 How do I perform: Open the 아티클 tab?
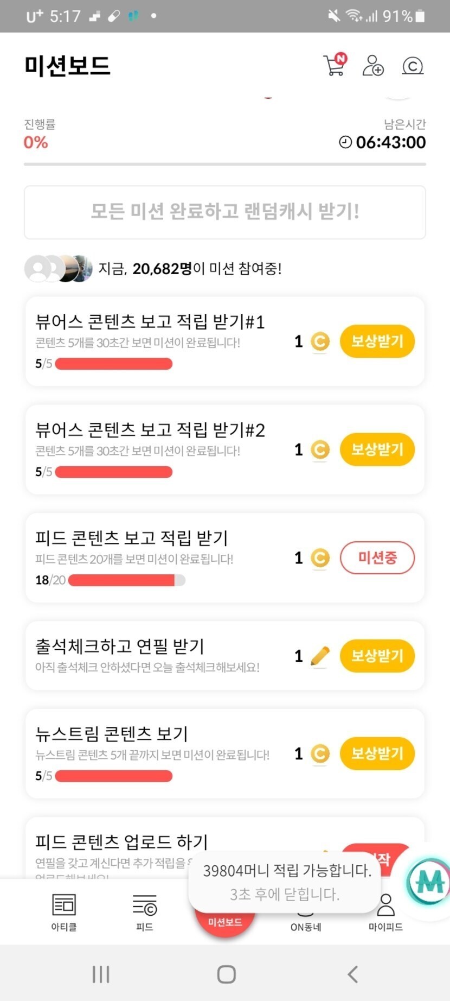click(64, 912)
